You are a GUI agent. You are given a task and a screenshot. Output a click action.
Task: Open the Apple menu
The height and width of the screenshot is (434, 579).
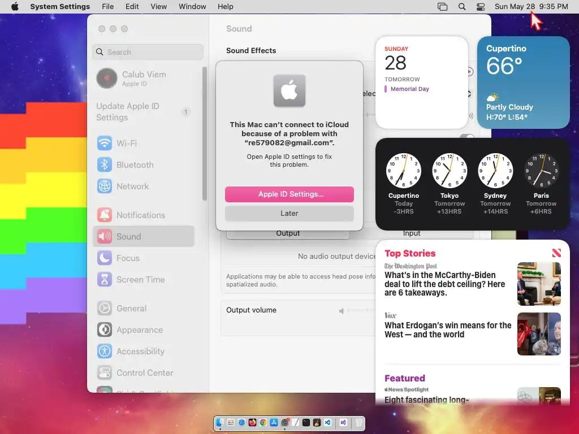pos(15,6)
